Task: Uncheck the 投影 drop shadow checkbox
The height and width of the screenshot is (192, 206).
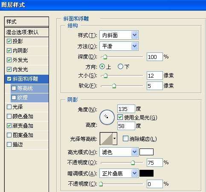Action: [x=9, y=41]
